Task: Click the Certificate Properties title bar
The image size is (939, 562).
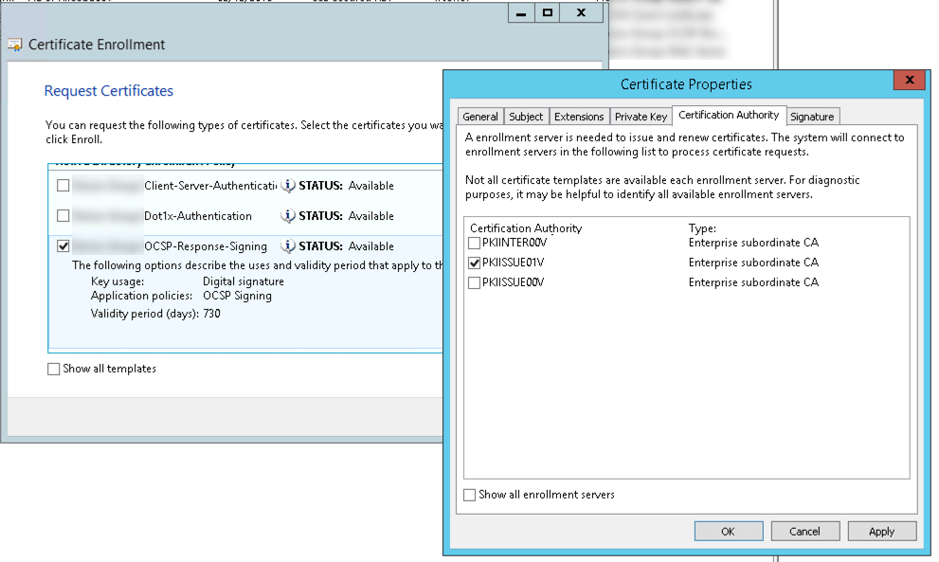Action: click(x=686, y=84)
